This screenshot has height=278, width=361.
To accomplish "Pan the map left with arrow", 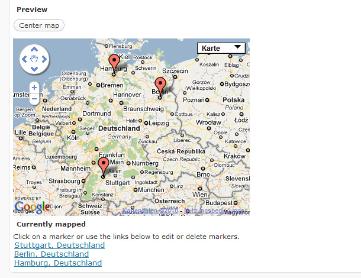I will pyautogui.click(x=24, y=59).
